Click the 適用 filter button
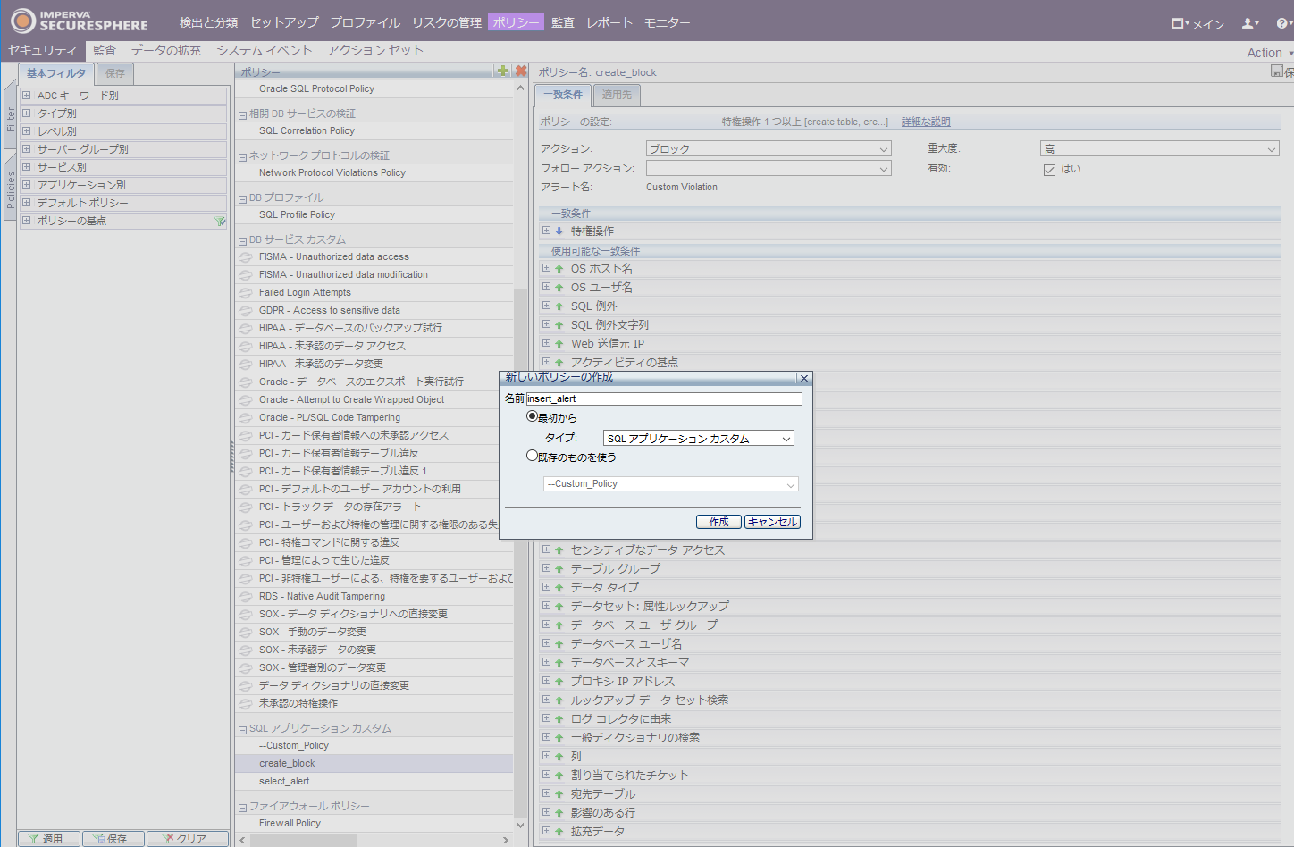The height and width of the screenshot is (847, 1294). [x=49, y=839]
